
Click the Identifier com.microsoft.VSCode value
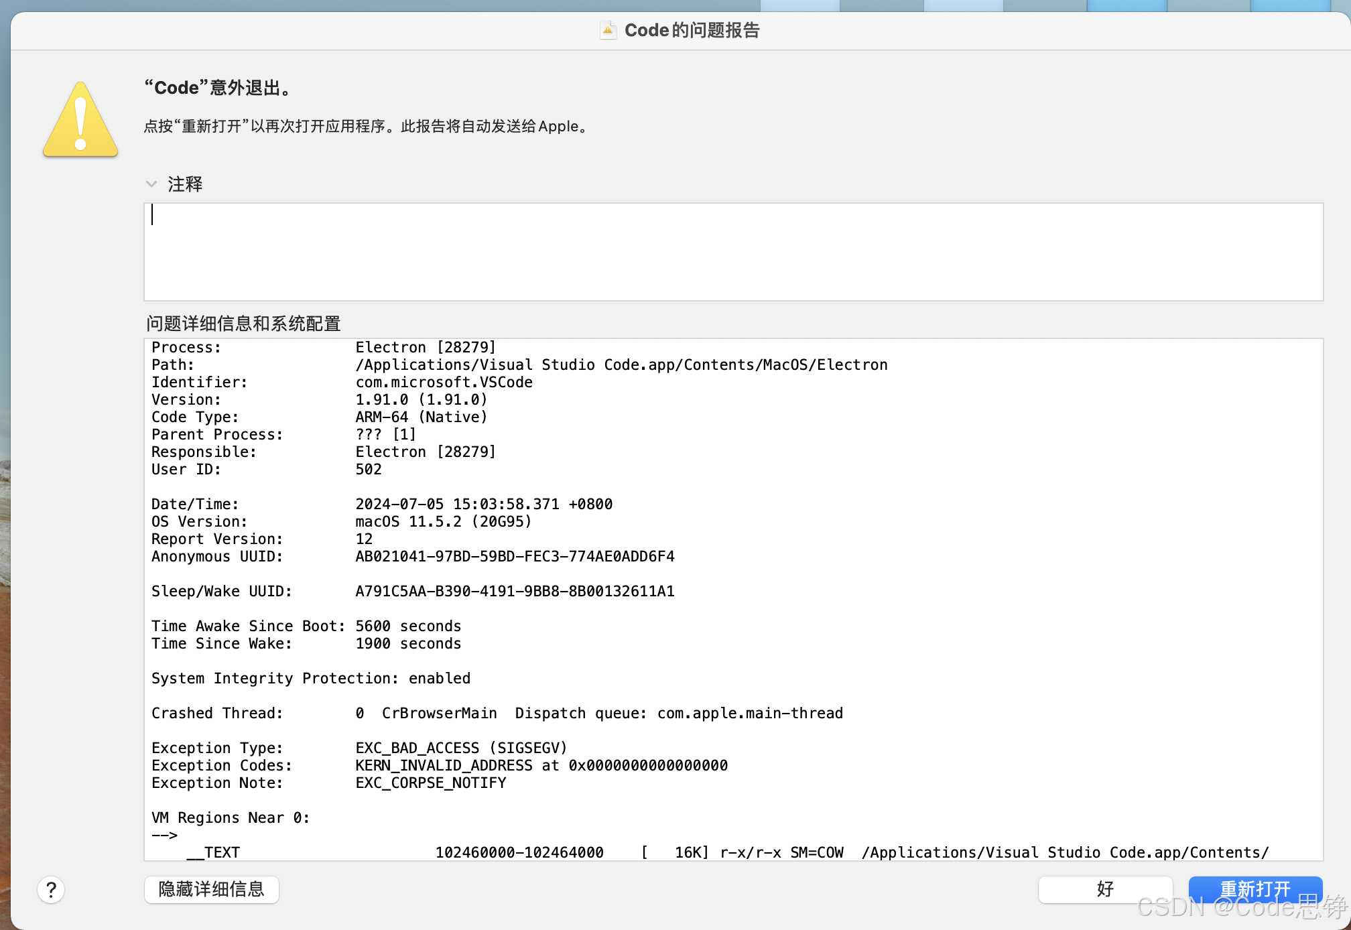pos(444,382)
